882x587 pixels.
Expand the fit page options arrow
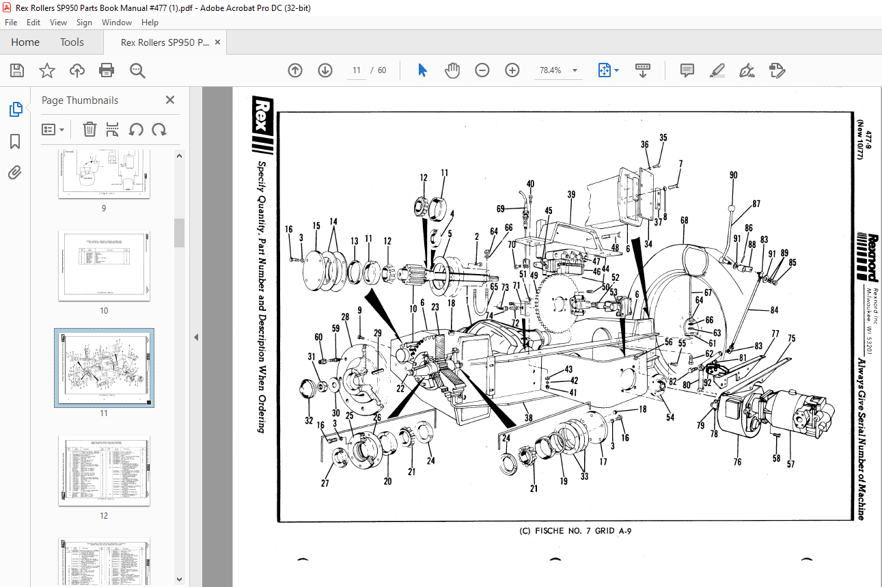point(616,70)
